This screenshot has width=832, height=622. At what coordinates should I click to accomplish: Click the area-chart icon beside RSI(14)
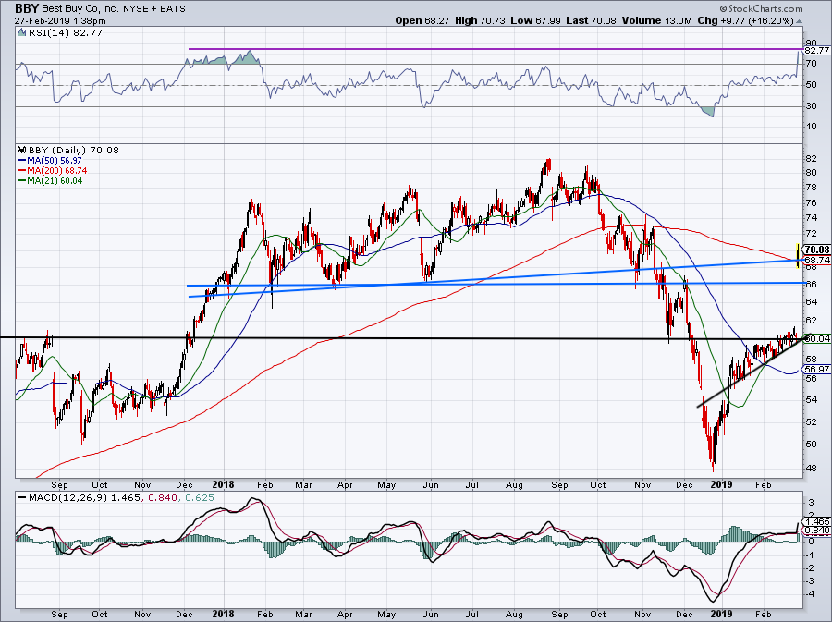tap(21, 33)
